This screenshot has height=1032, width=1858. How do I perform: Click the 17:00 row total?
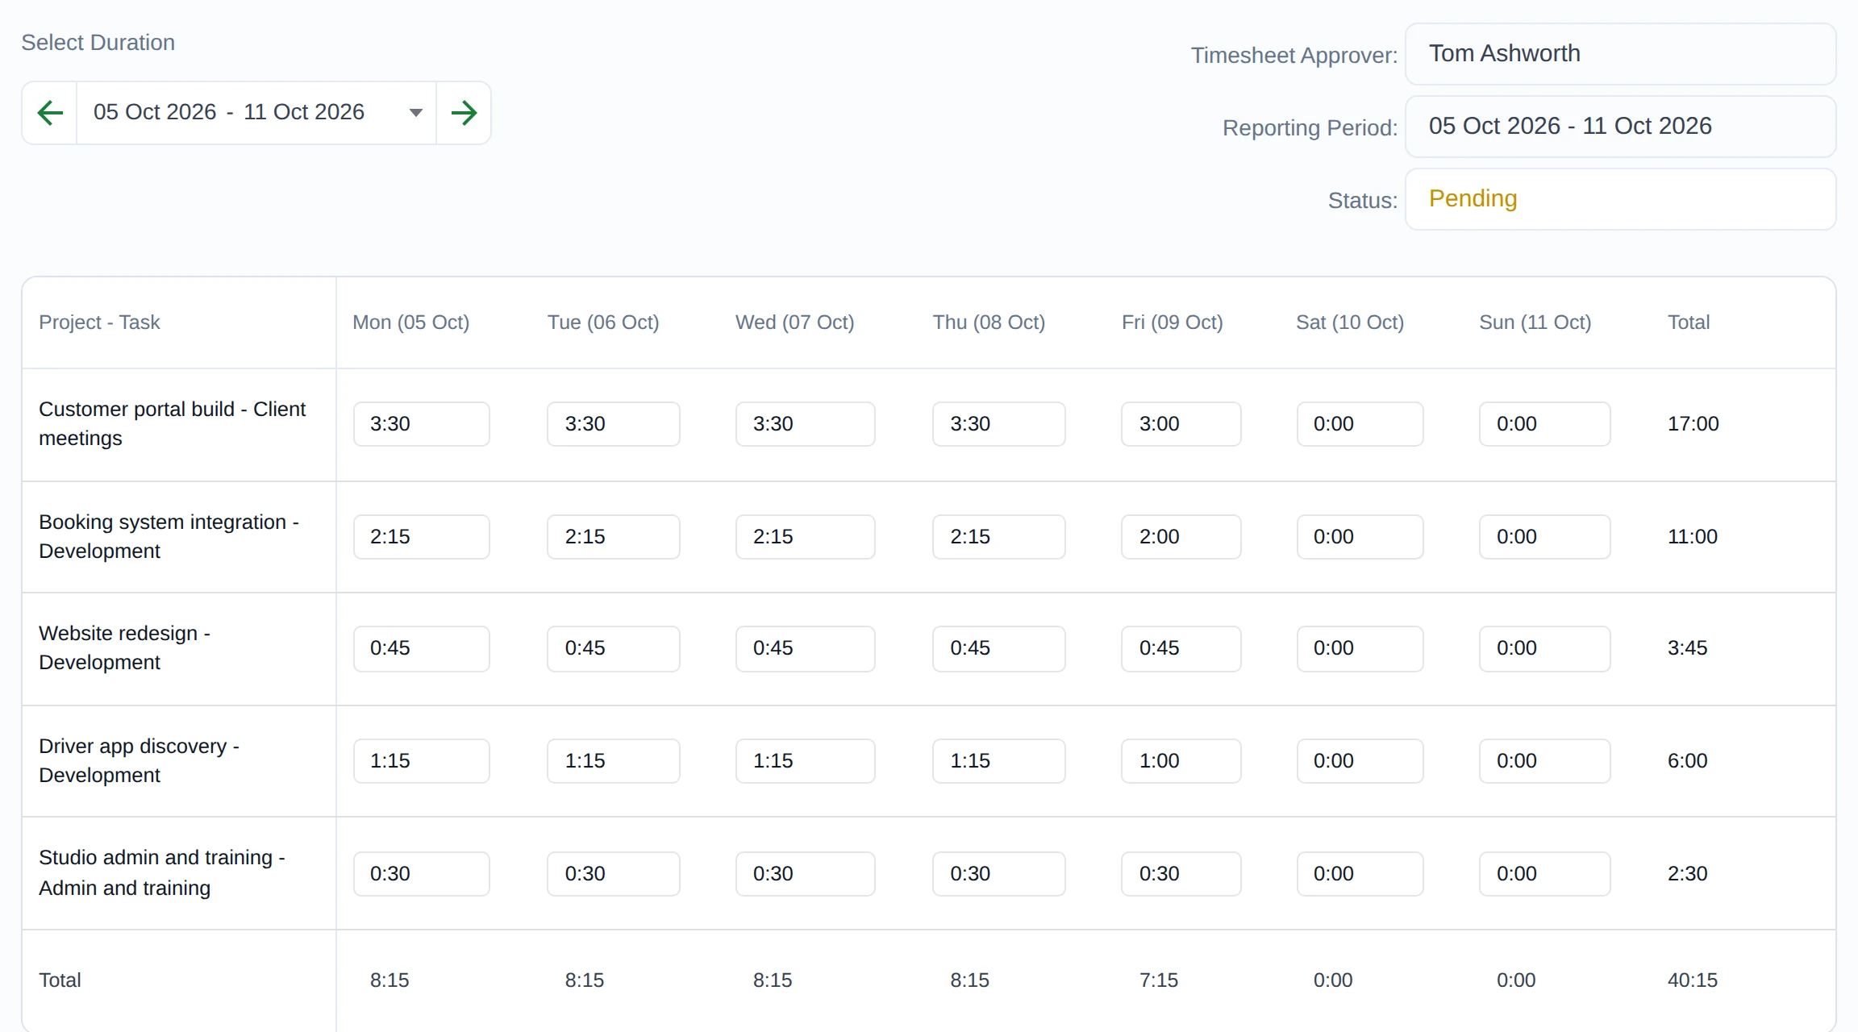pyautogui.click(x=1693, y=424)
